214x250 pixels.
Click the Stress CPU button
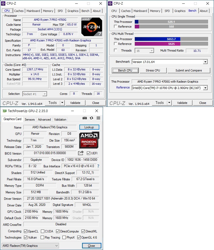pyautogui.click(x=153, y=70)
